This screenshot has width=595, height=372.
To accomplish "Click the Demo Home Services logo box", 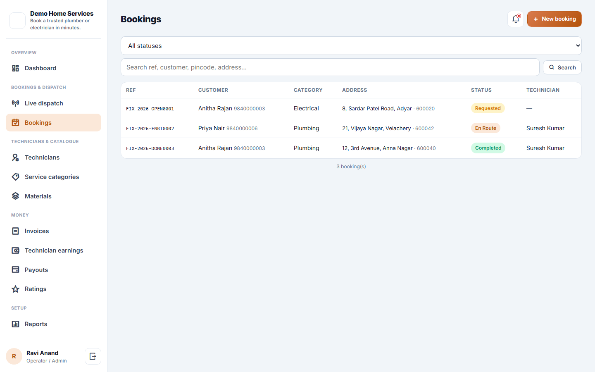I will [17, 21].
